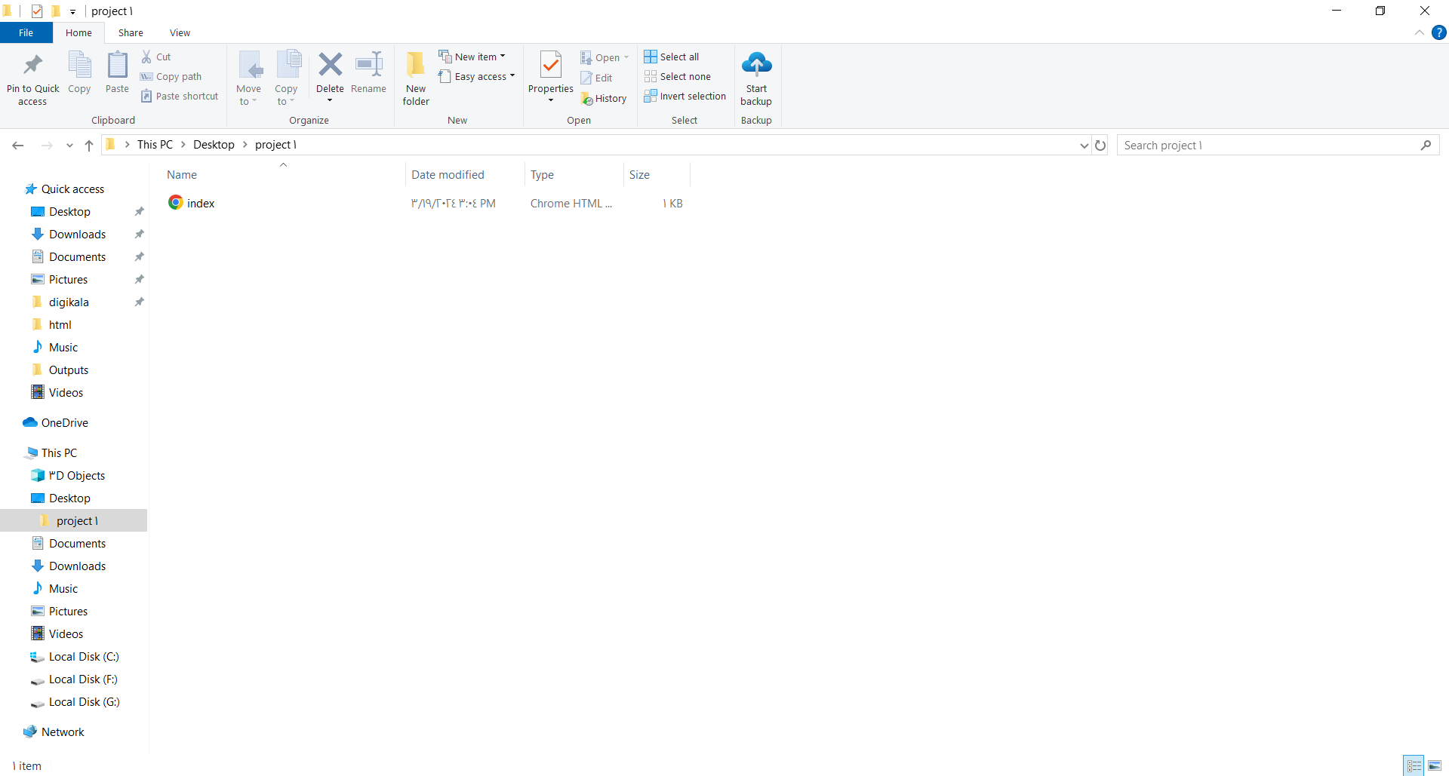Open the address bar history dropdown

(x=1084, y=146)
